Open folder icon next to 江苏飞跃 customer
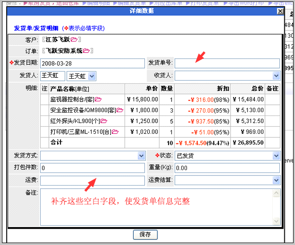 click(x=74, y=39)
